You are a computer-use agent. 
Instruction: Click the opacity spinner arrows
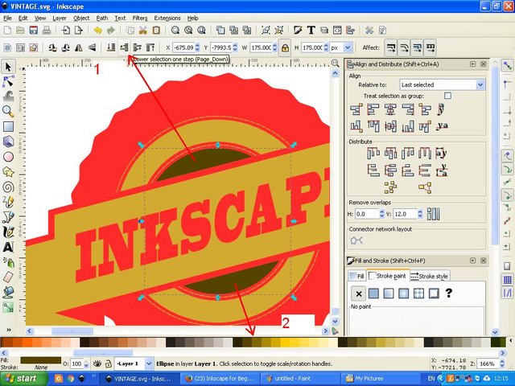(86, 363)
